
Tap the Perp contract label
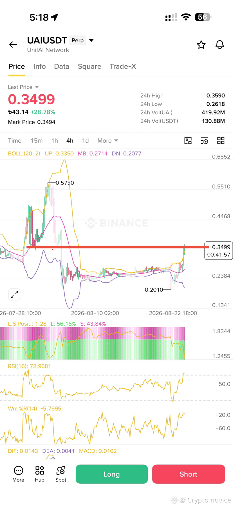[x=78, y=40]
